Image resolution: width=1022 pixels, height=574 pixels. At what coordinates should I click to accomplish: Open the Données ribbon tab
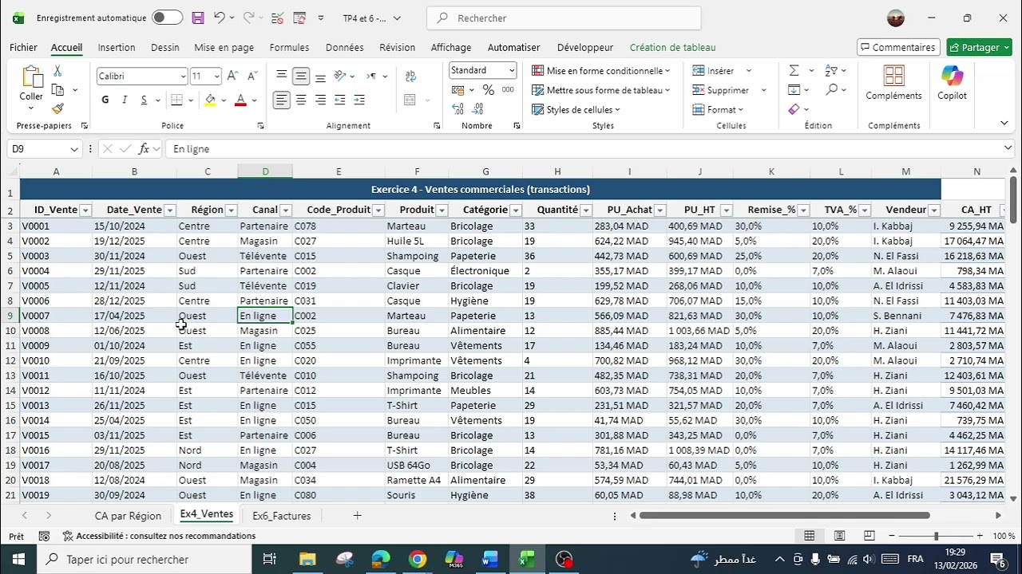coord(344,48)
